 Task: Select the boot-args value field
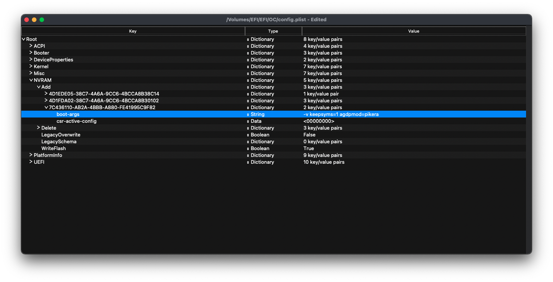click(341, 114)
